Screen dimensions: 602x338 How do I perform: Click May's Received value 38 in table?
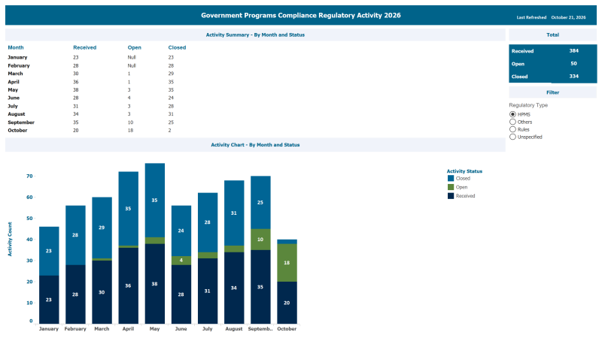click(76, 89)
